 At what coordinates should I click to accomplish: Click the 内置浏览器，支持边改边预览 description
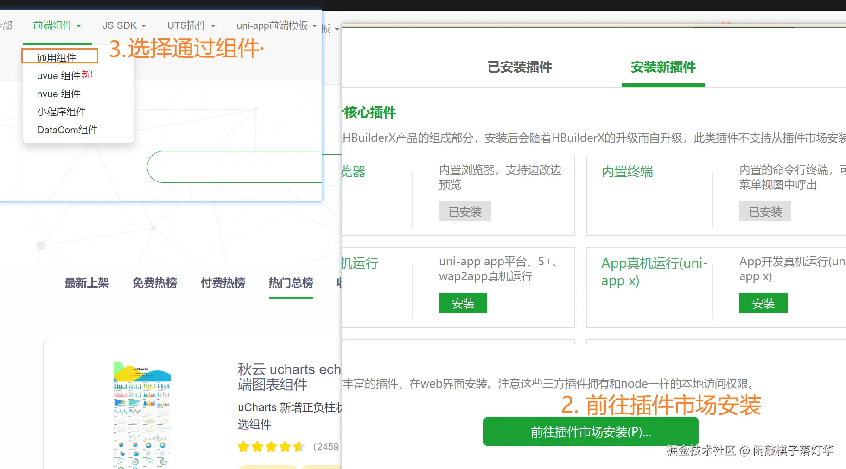[x=500, y=177]
